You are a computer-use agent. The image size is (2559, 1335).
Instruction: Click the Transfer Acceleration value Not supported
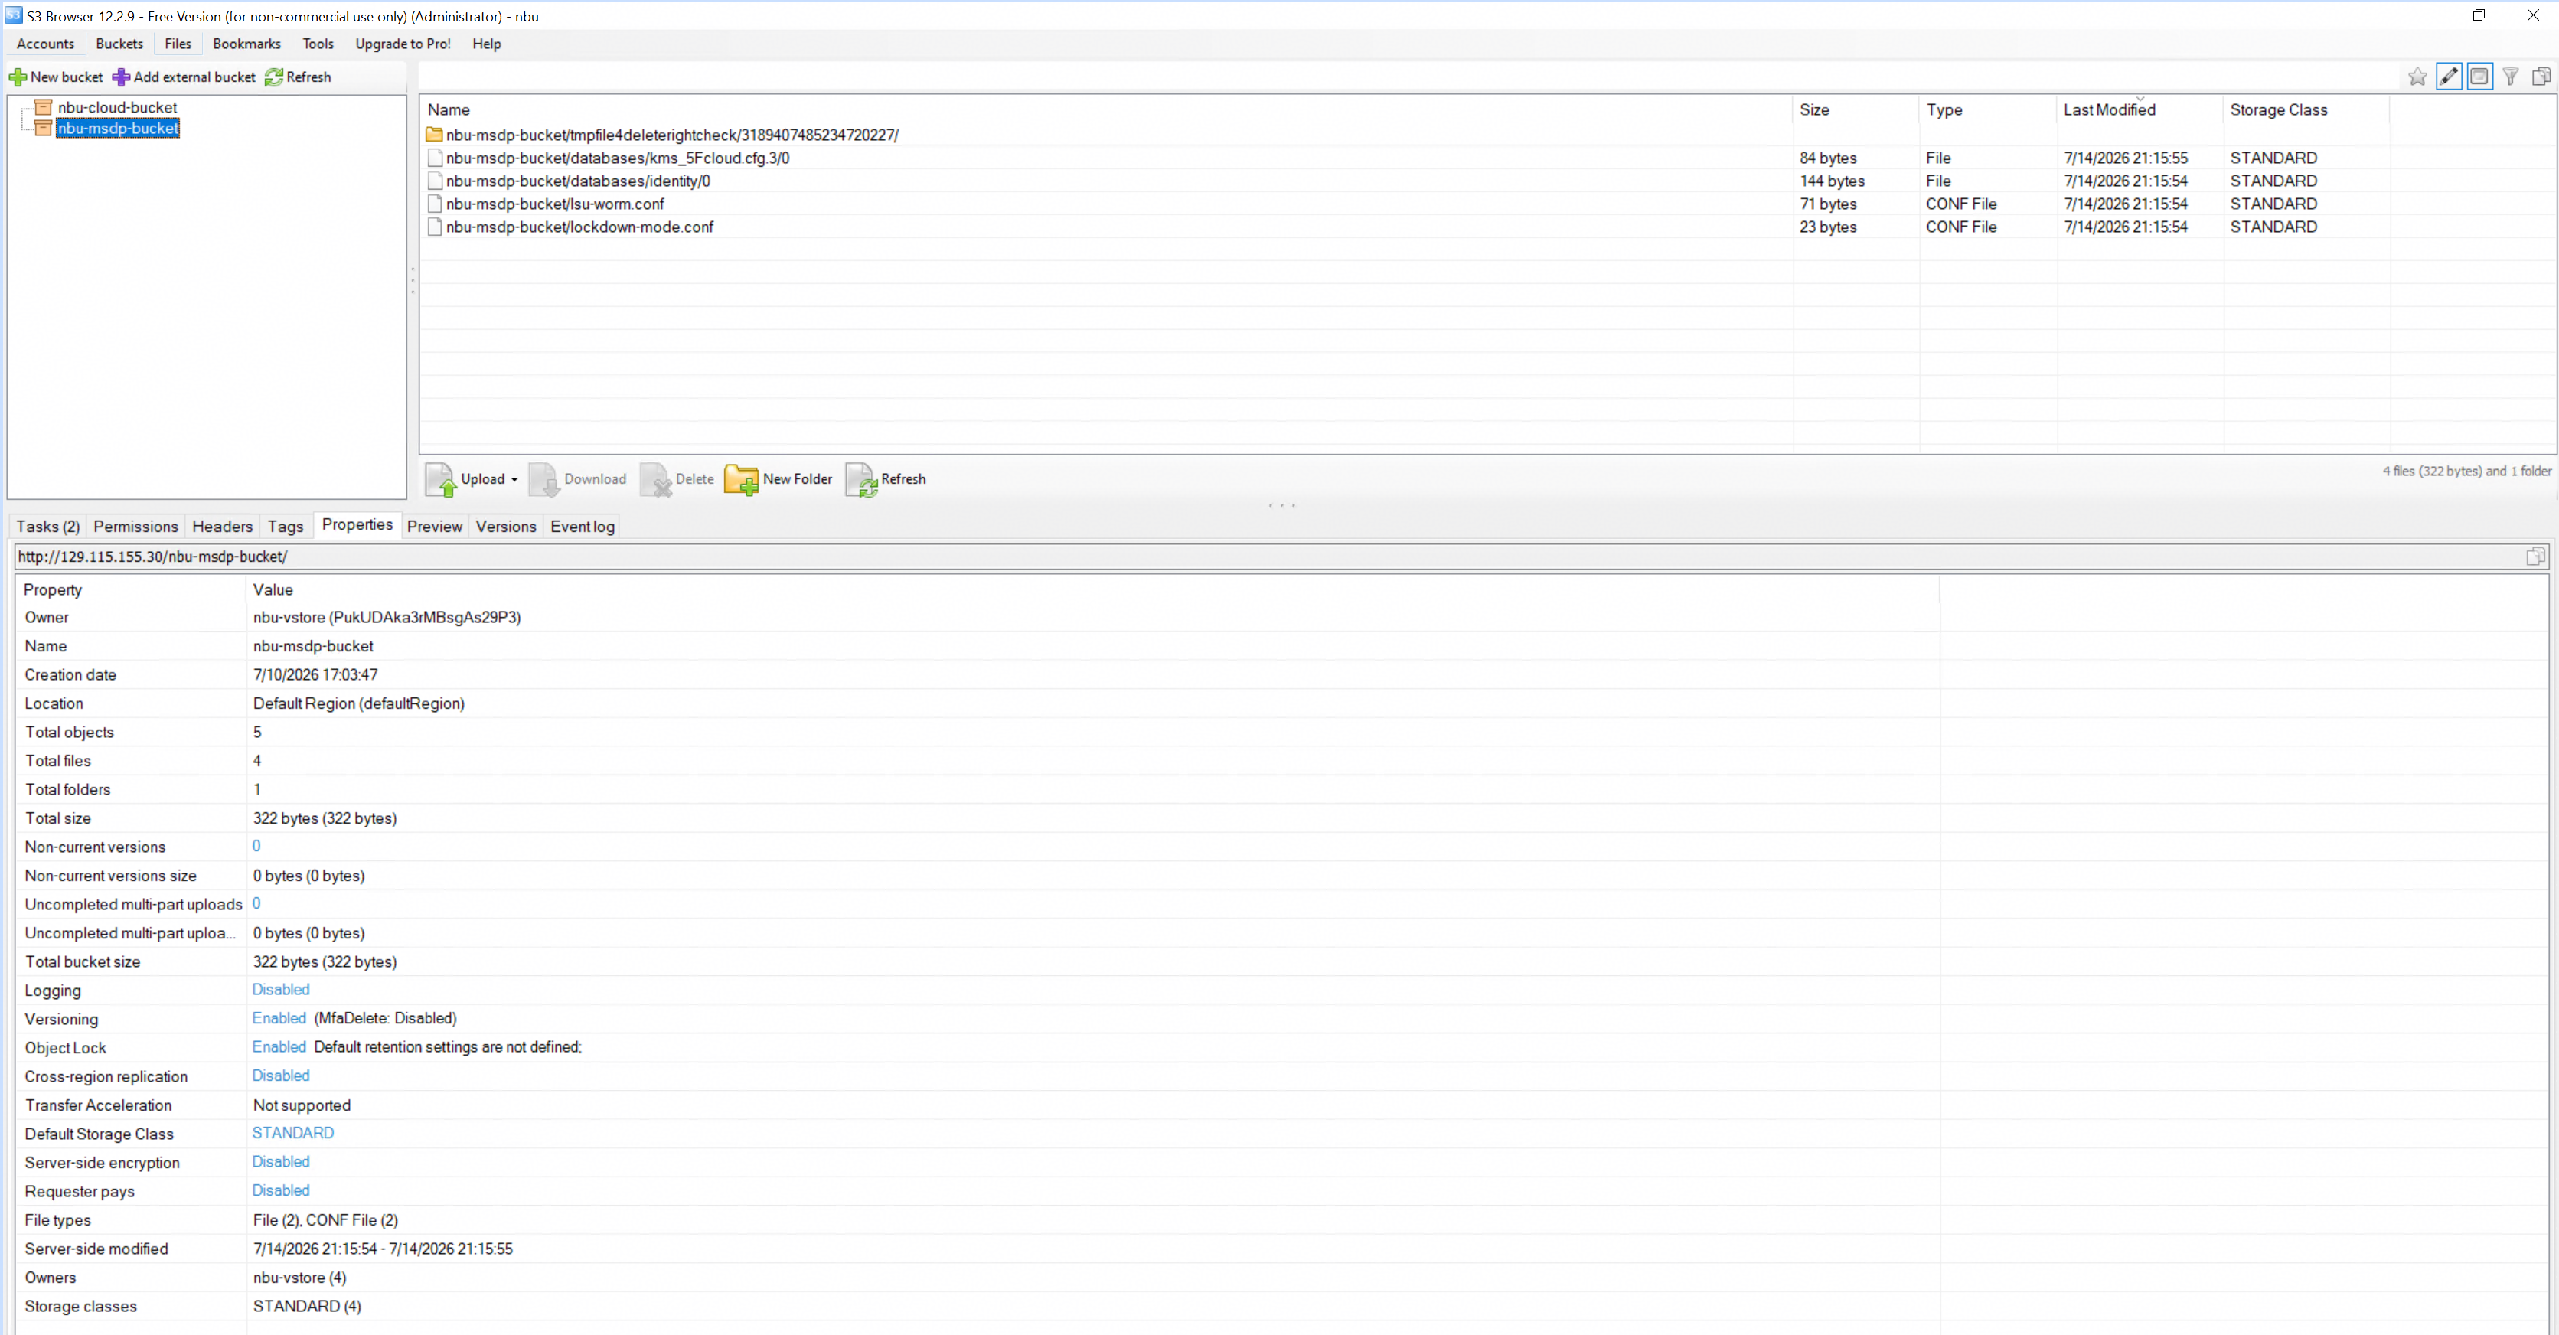[302, 1105]
